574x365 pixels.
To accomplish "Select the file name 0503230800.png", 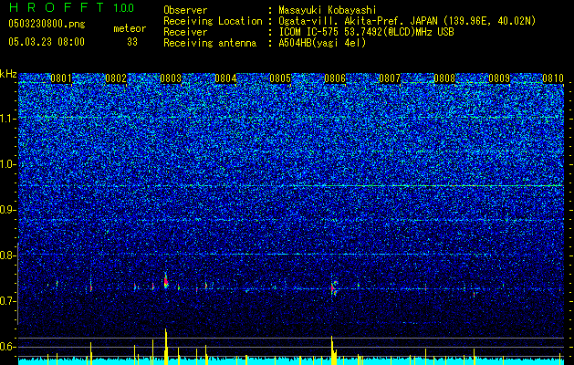I will 47,25.
